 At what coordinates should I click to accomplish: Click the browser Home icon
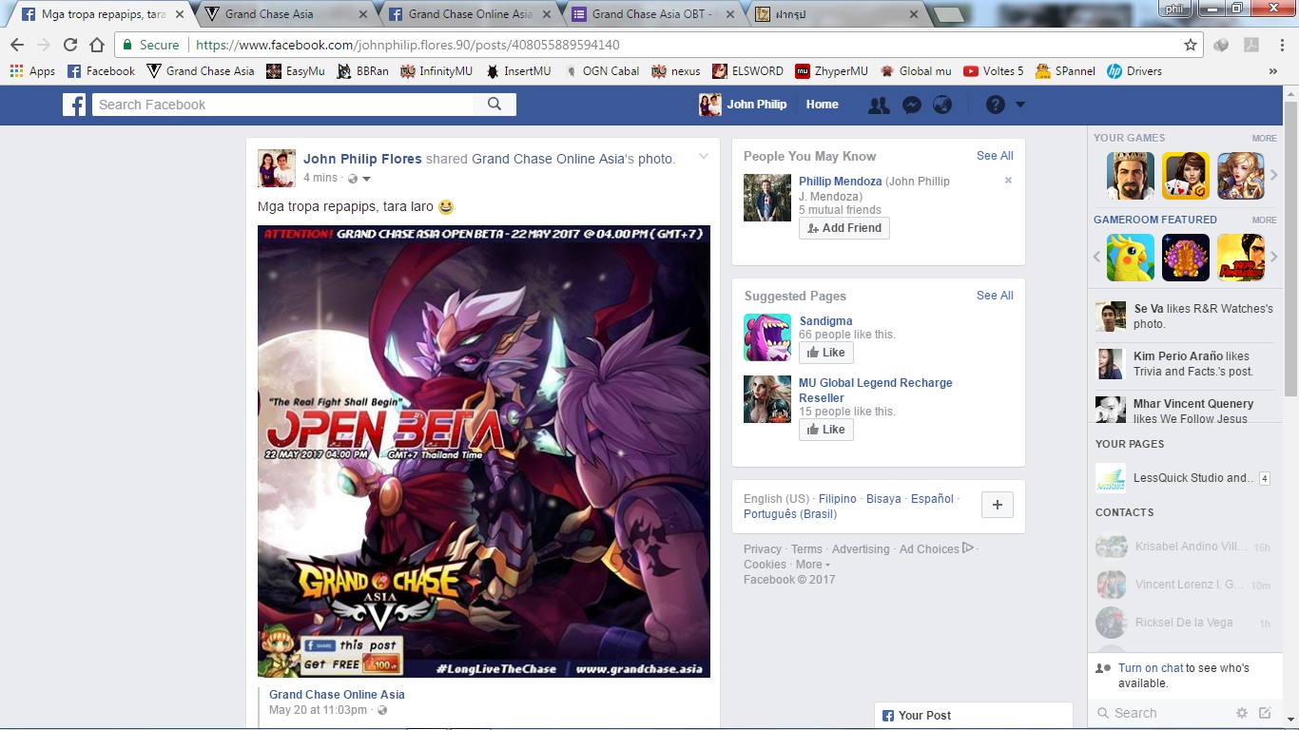tap(97, 45)
